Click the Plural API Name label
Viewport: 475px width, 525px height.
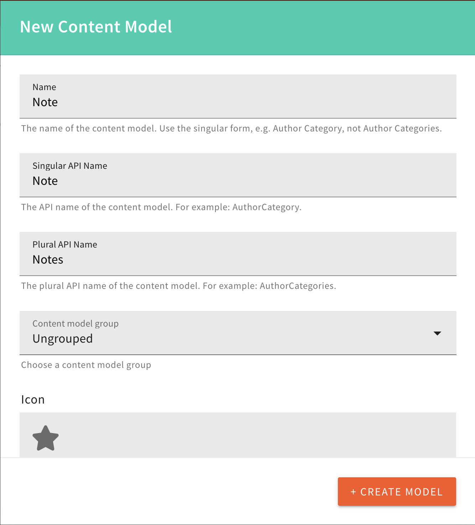point(64,244)
